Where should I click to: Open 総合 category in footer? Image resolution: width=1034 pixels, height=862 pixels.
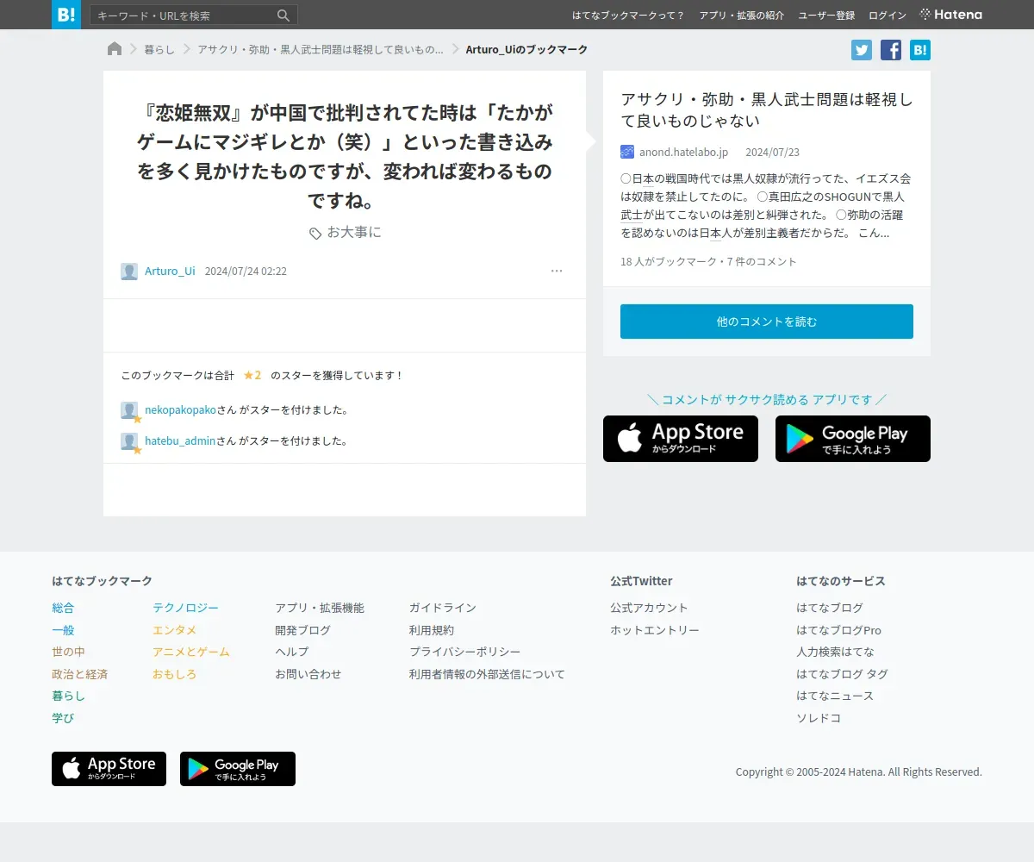63,608
